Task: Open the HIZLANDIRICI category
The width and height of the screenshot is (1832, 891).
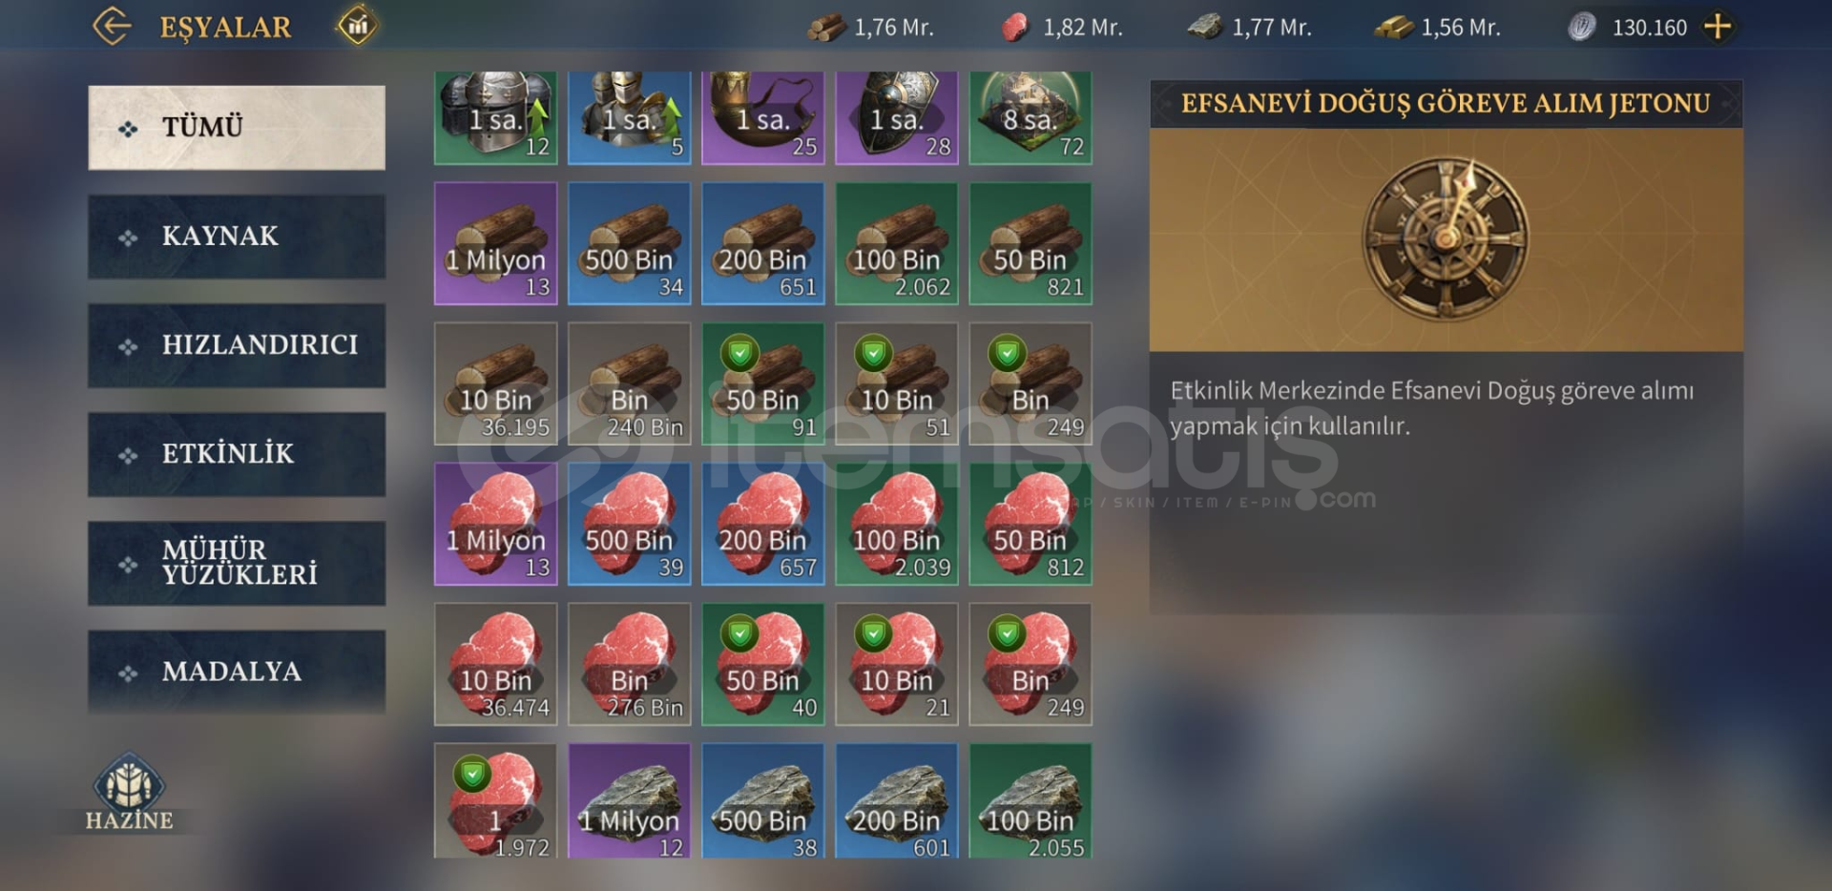Action: click(237, 345)
